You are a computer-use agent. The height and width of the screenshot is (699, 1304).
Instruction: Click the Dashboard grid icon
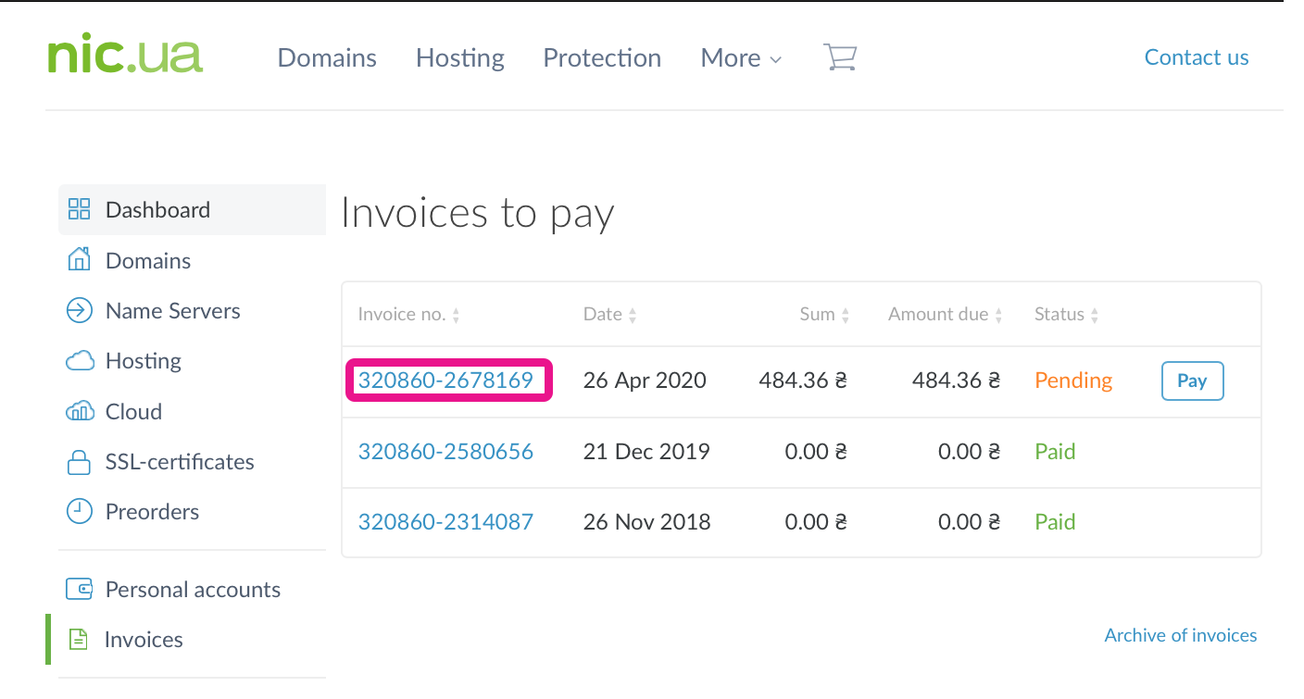[80, 210]
